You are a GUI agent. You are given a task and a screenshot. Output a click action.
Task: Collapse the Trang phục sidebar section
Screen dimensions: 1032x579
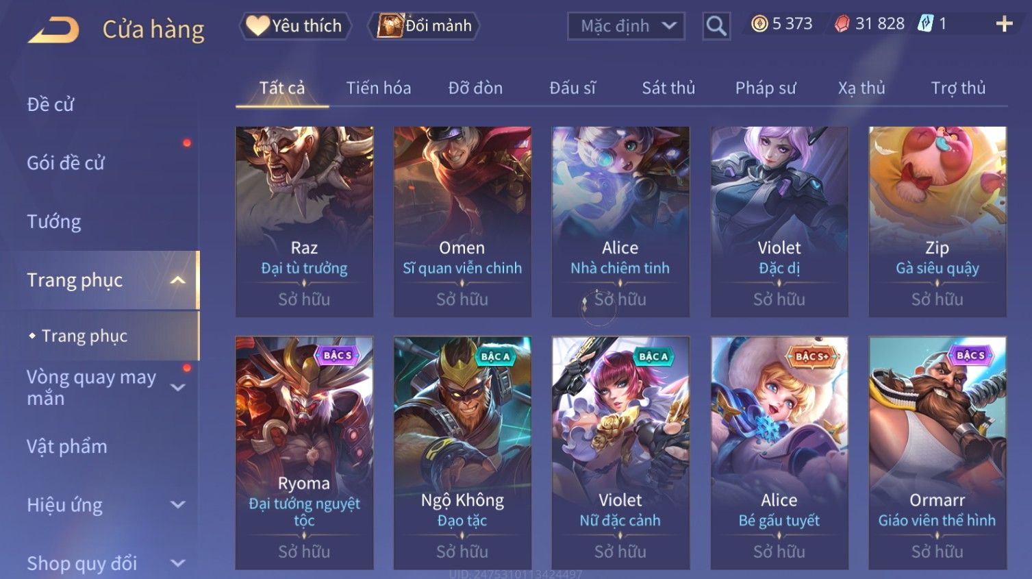tap(178, 280)
